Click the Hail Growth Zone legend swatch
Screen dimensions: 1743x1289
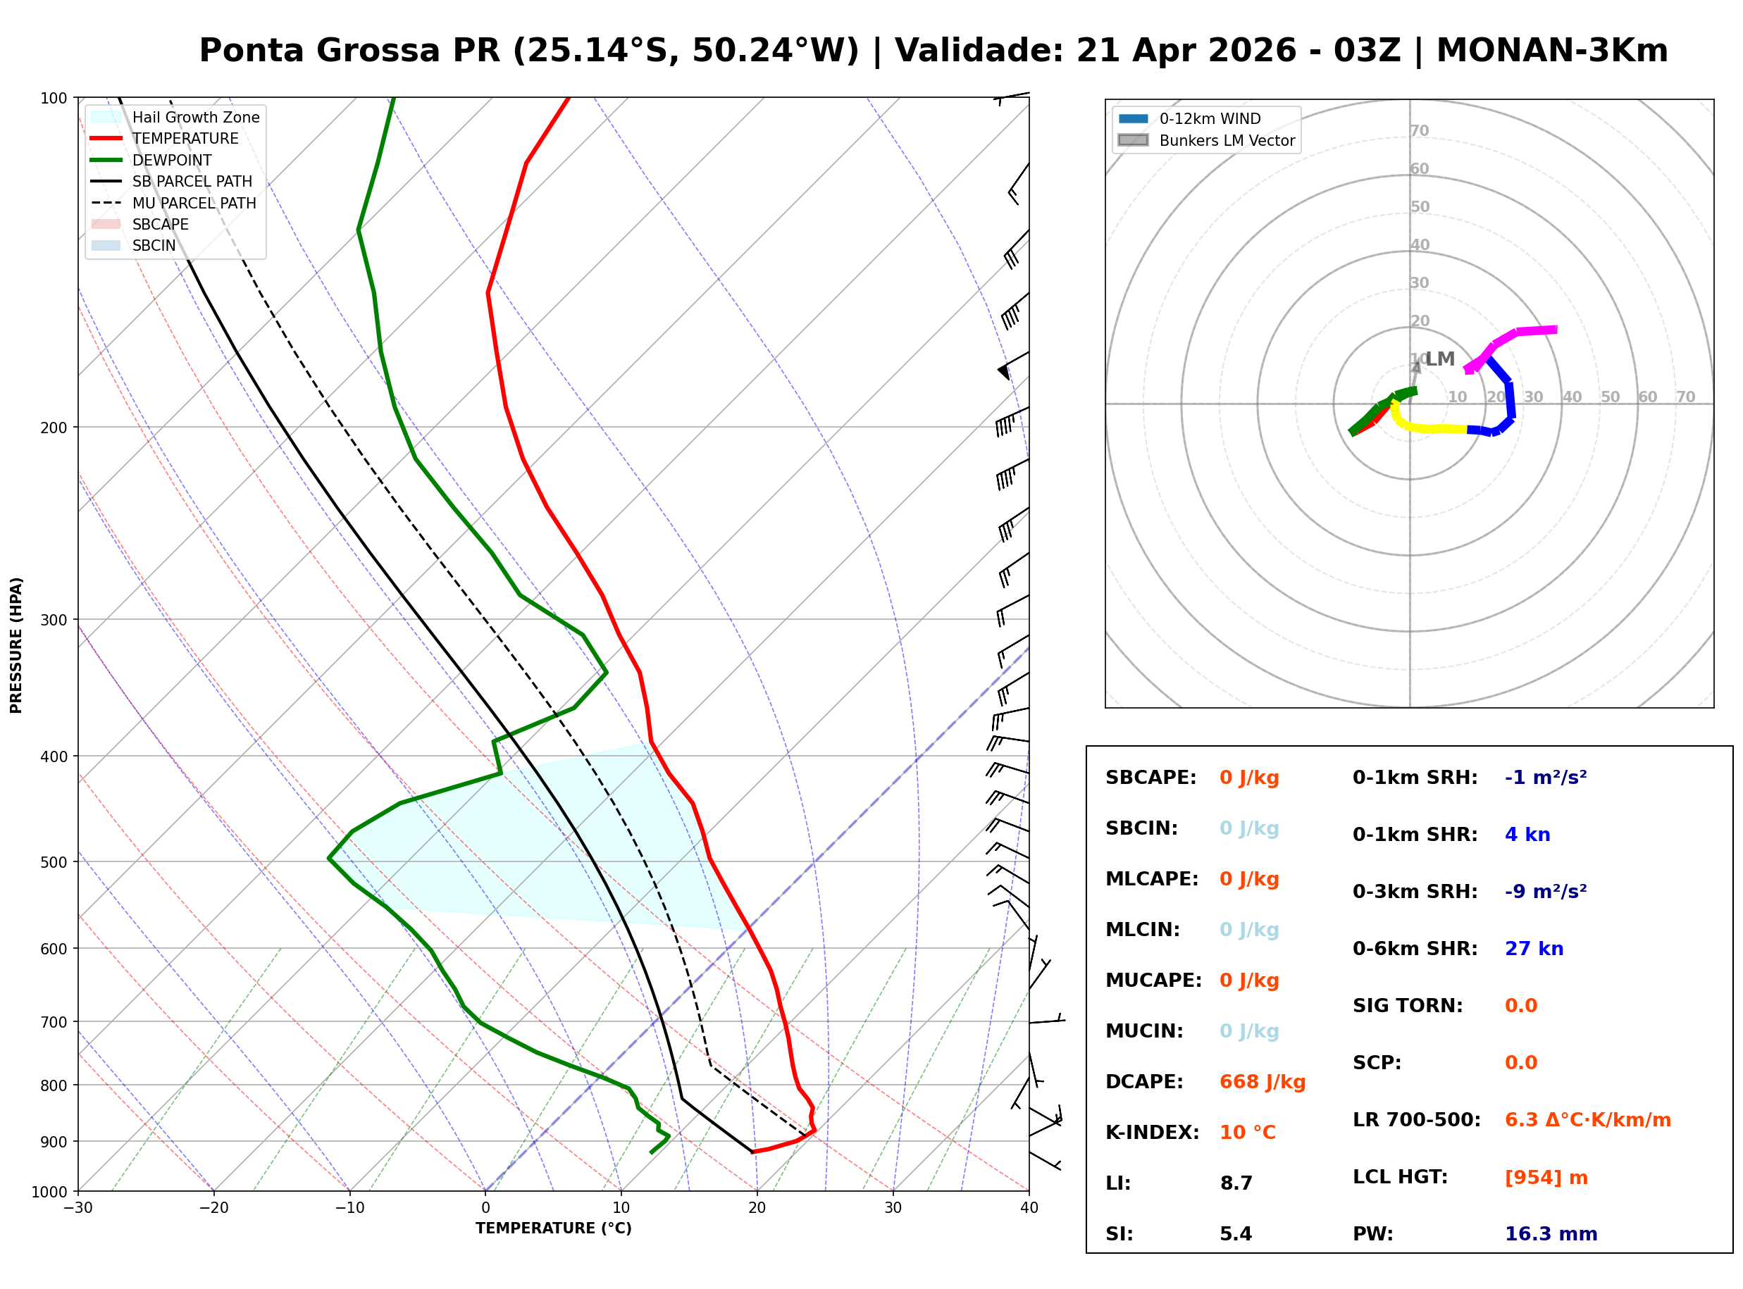(x=106, y=117)
